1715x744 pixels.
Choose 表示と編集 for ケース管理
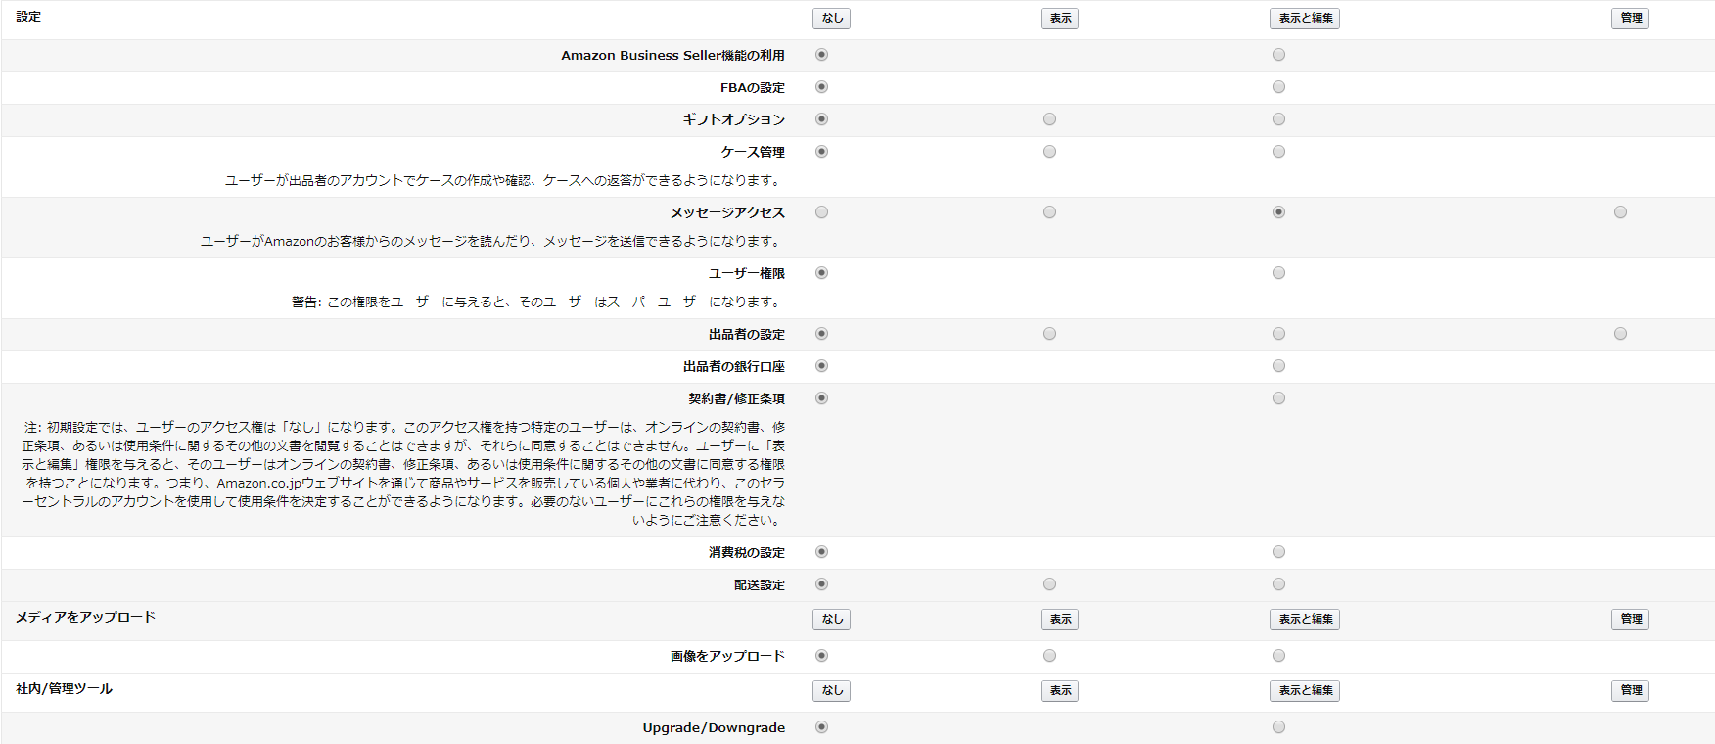(1278, 152)
